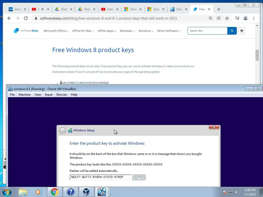The width and height of the screenshot is (263, 197).
Task: Click the Windows 8.1 VM taskbar icon
Action: pyautogui.click(x=102, y=192)
